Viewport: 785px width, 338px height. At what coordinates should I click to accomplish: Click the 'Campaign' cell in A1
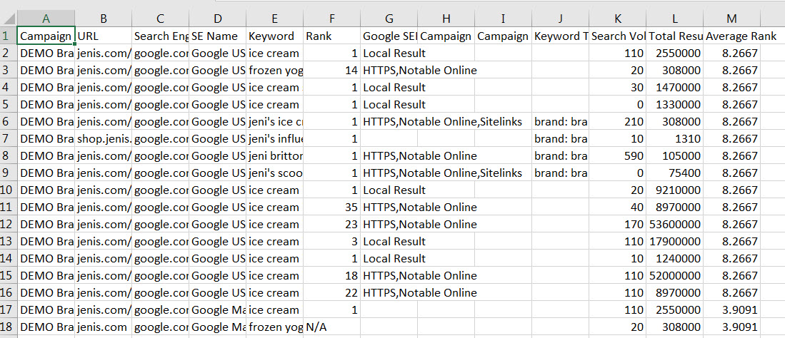pyautogui.click(x=46, y=36)
